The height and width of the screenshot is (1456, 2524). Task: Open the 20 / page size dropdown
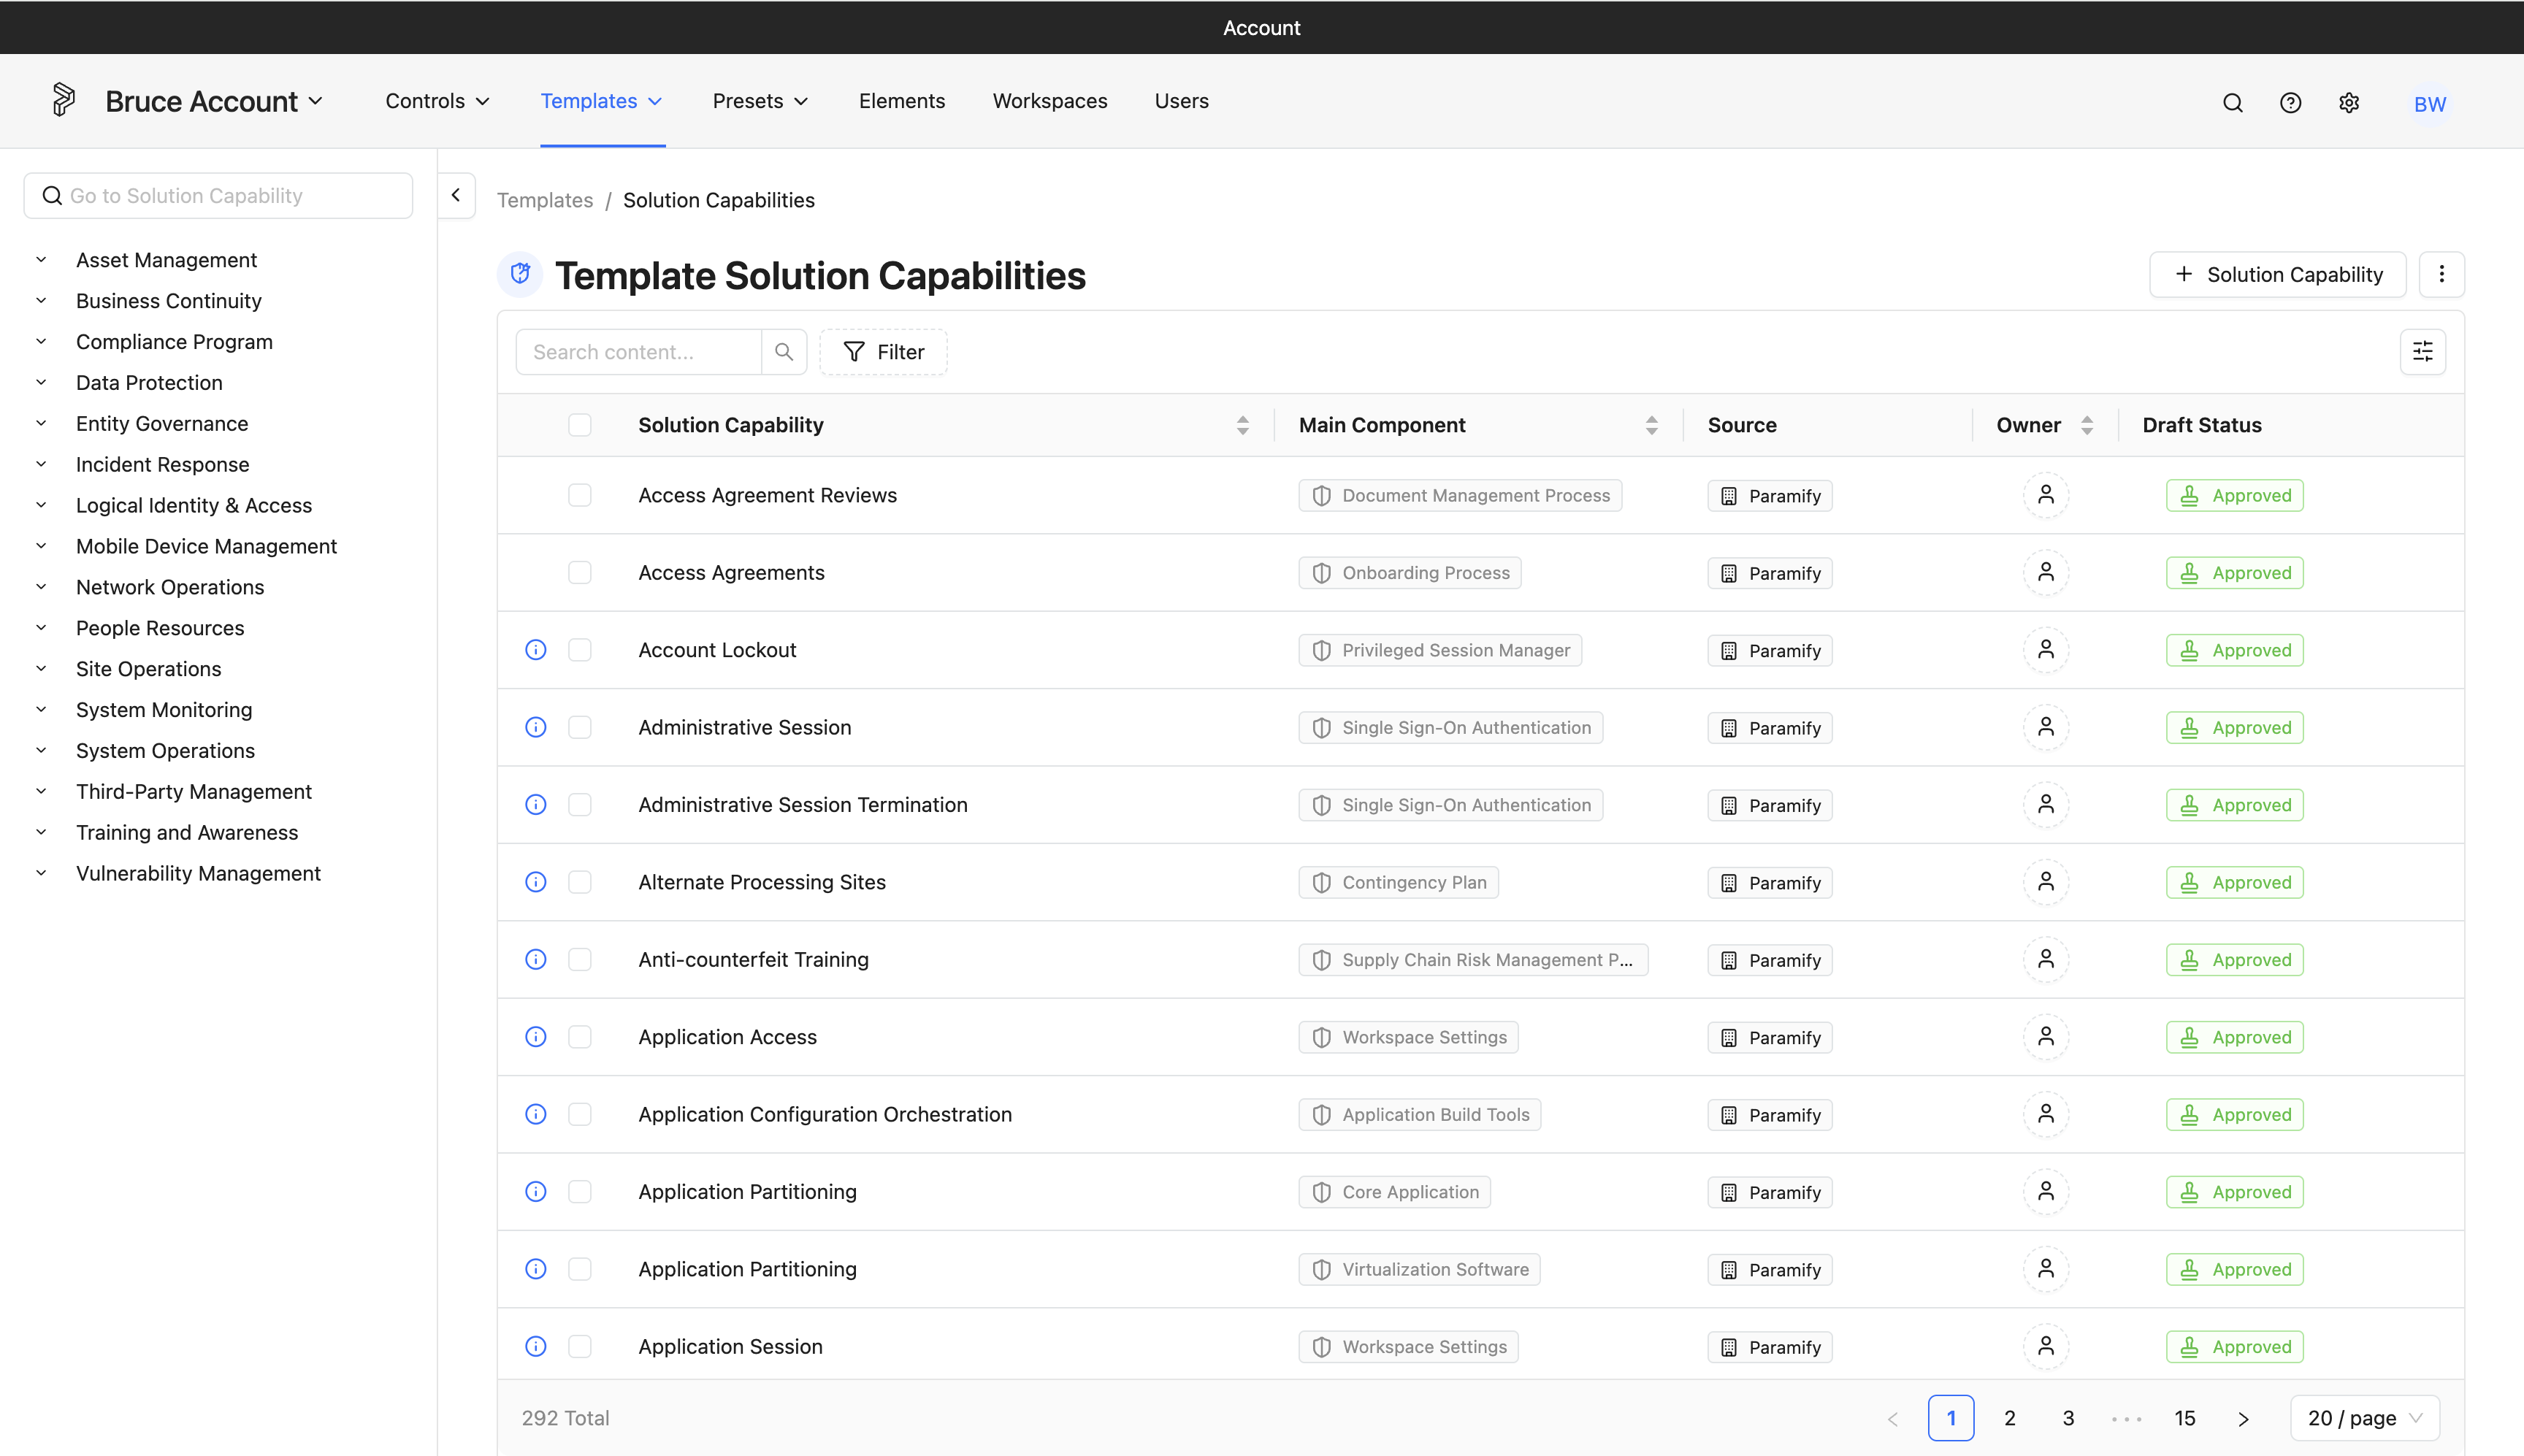[2365, 1418]
